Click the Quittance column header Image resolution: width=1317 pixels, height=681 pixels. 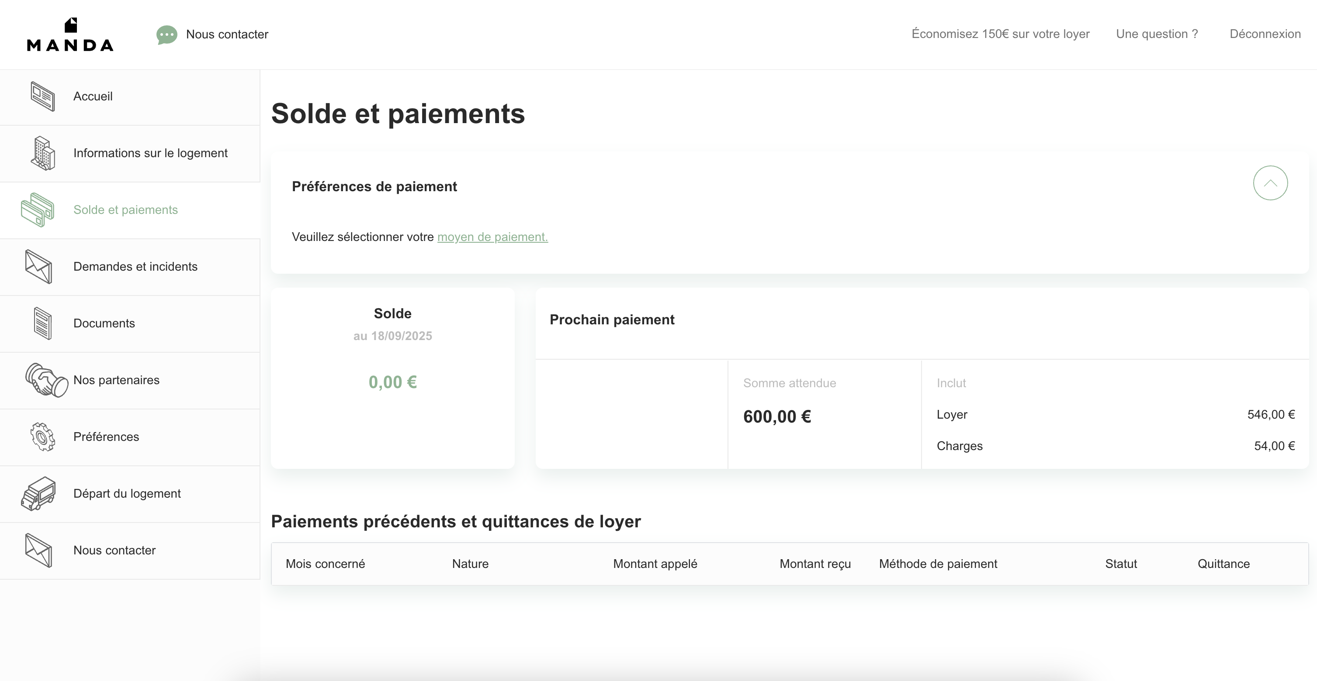pyautogui.click(x=1223, y=564)
